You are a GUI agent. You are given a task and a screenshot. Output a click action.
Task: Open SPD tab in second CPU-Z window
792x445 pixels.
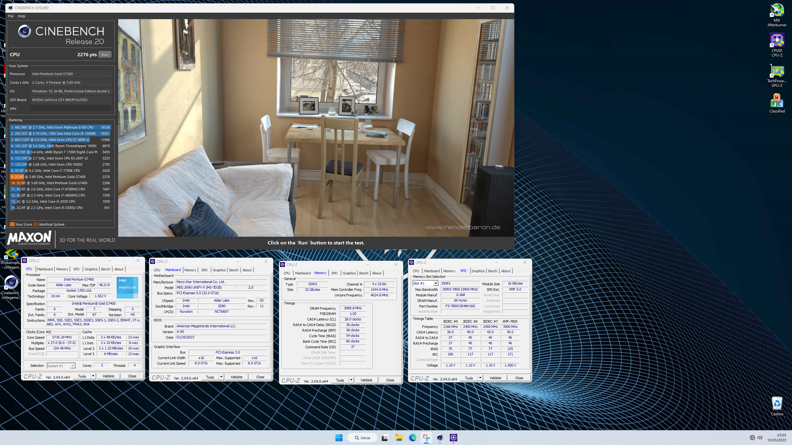204,270
